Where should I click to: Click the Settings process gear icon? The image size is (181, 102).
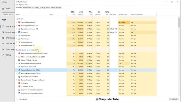pyautogui.click(x=20, y=32)
